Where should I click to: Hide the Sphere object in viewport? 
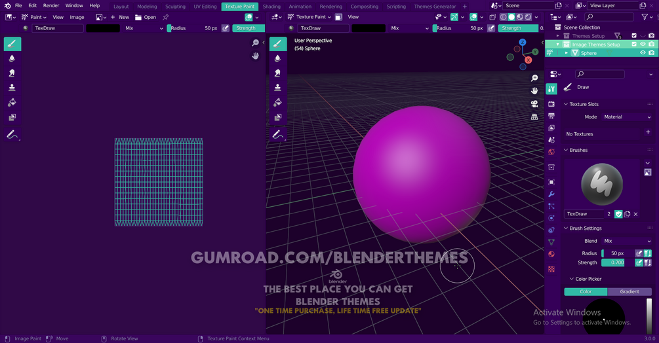pos(643,53)
